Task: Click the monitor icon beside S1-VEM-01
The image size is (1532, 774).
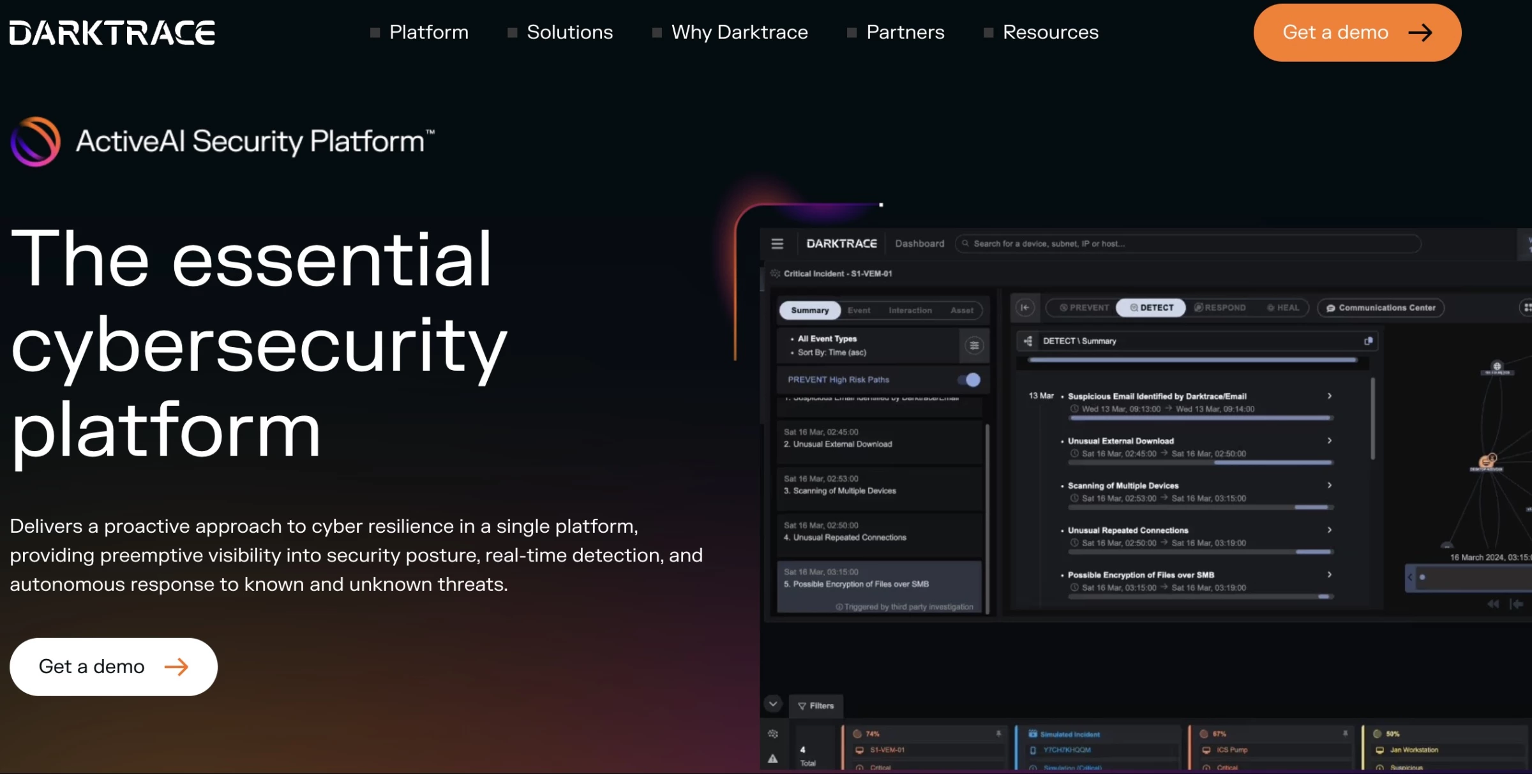Action: click(x=859, y=750)
